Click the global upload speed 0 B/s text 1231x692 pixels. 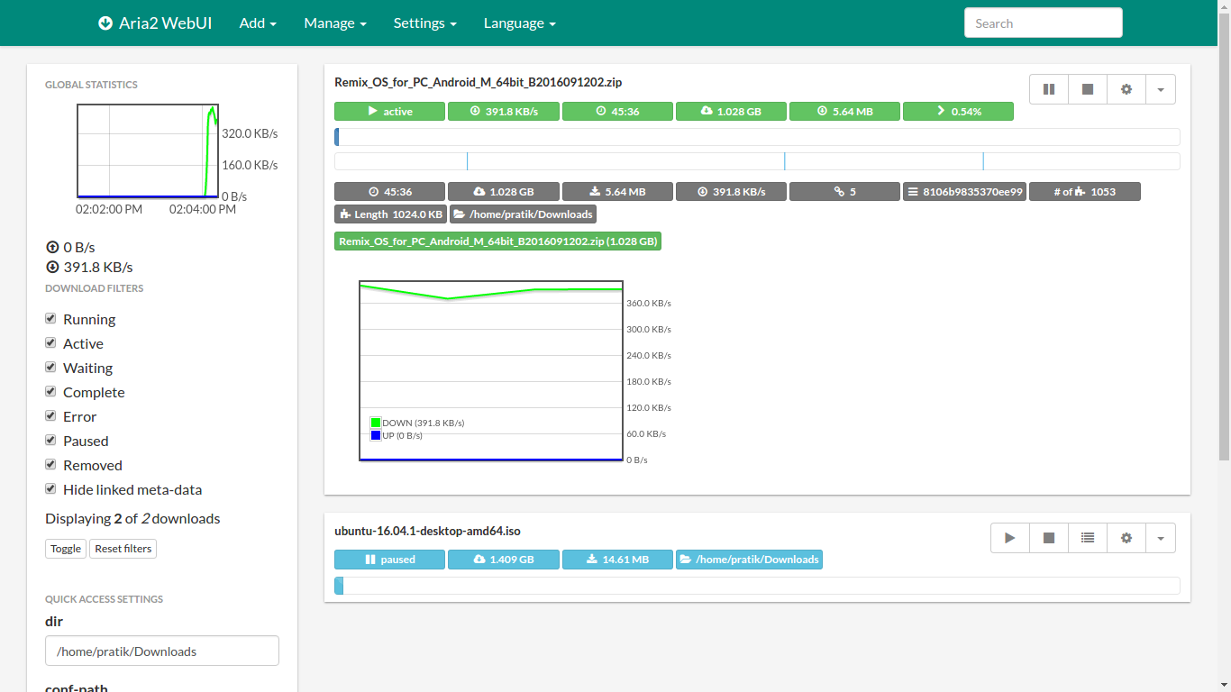(79, 247)
